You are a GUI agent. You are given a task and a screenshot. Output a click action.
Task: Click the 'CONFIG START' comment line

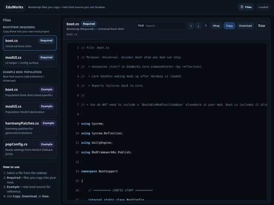click(x=120, y=190)
